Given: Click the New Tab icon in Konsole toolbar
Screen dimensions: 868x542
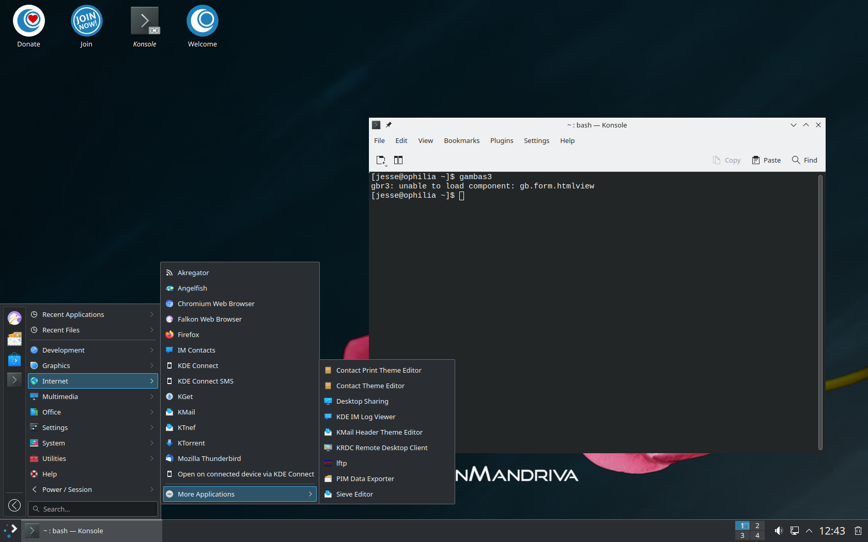Looking at the screenshot, I should coord(381,160).
